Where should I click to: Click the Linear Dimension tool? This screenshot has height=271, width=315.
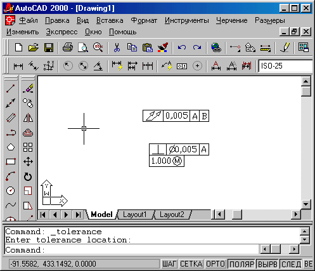pyautogui.click(x=18, y=66)
